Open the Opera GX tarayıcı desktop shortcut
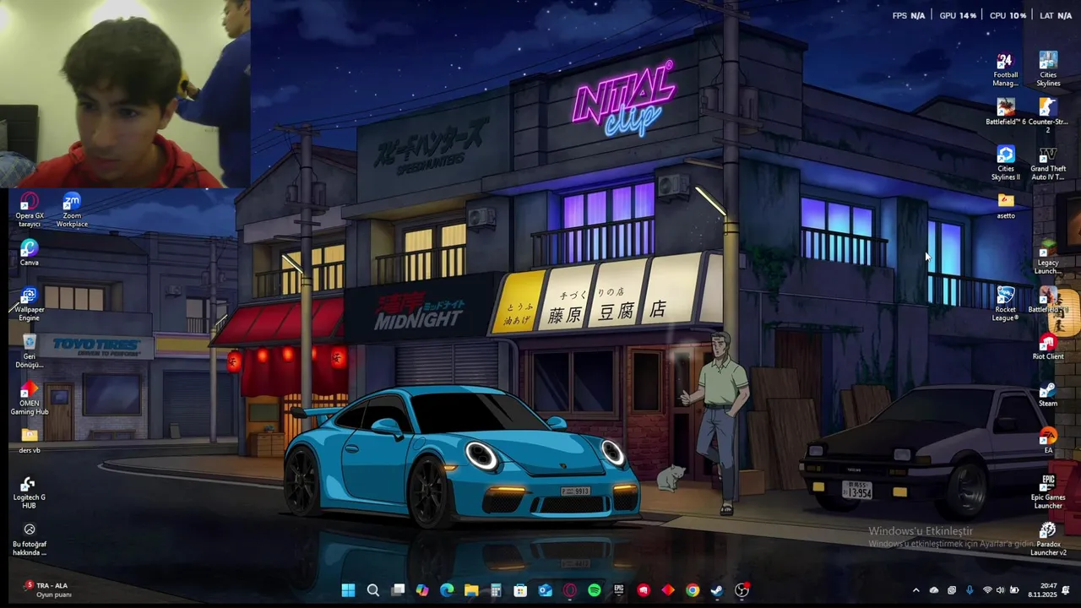Viewport: 1081px width, 608px height. 30,209
